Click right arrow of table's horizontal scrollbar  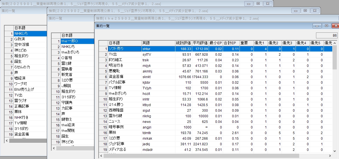pyautogui.click(x=330, y=156)
